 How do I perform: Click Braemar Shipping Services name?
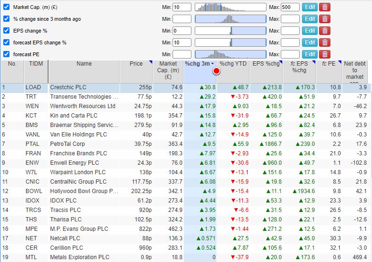[84, 125]
